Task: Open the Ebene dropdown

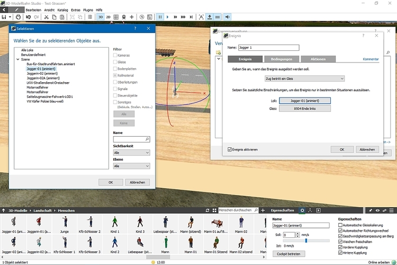Action: [131, 166]
